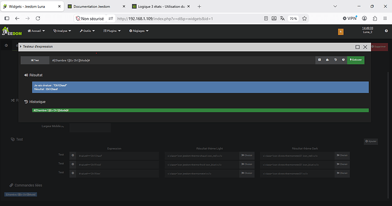Image resolution: width=392 pixels, height=206 pixels.
Task: Edit the expression field #value#=='Ch1Rien'
Action: pyautogui.click(x=118, y=173)
